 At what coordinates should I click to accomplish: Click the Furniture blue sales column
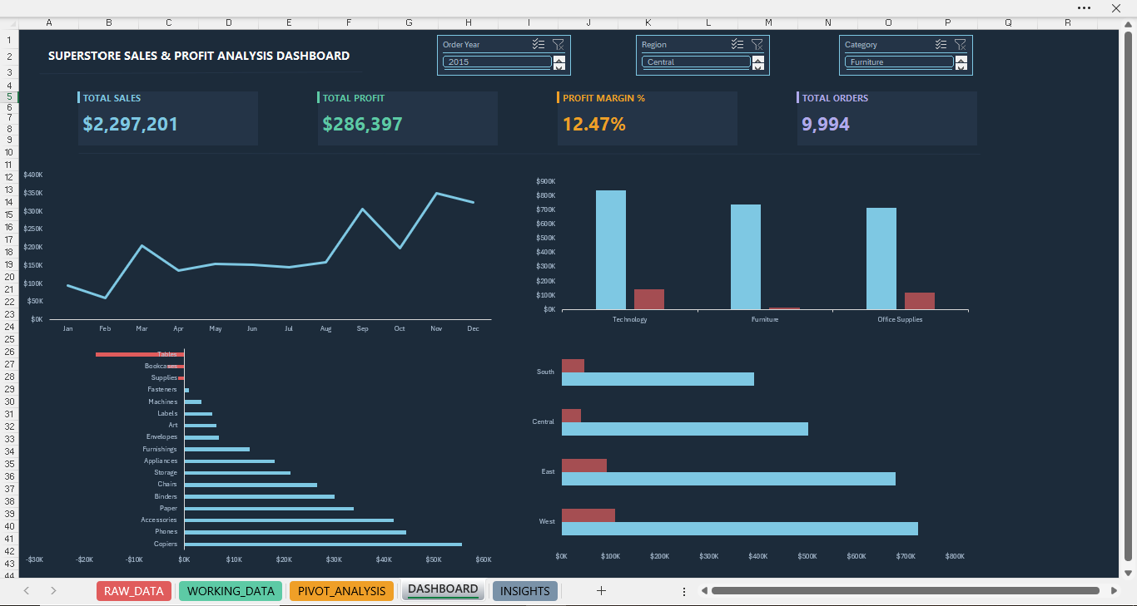pos(746,257)
